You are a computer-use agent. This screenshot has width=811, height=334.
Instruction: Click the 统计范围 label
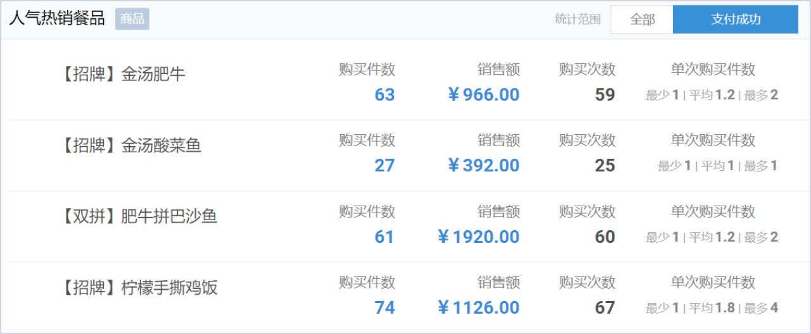tap(577, 20)
